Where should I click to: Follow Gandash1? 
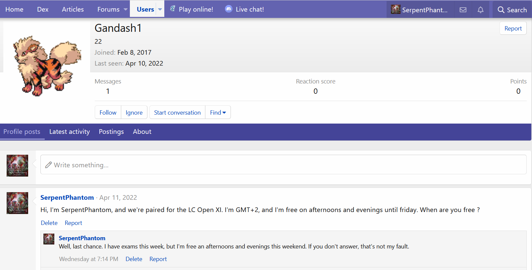[x=108, y=112]
